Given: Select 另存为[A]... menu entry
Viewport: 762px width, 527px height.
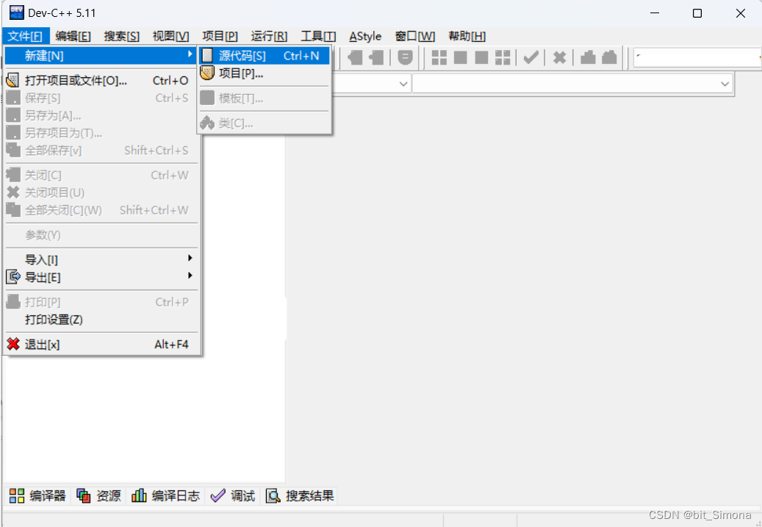Looking at the screenshot, I should 101,115.
